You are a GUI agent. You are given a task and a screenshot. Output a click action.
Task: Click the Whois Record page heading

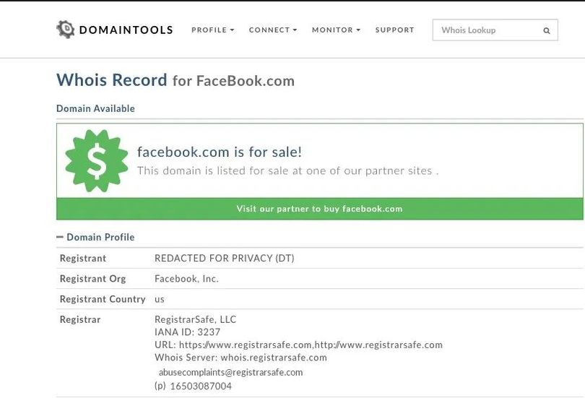click(x=175, y=80)
